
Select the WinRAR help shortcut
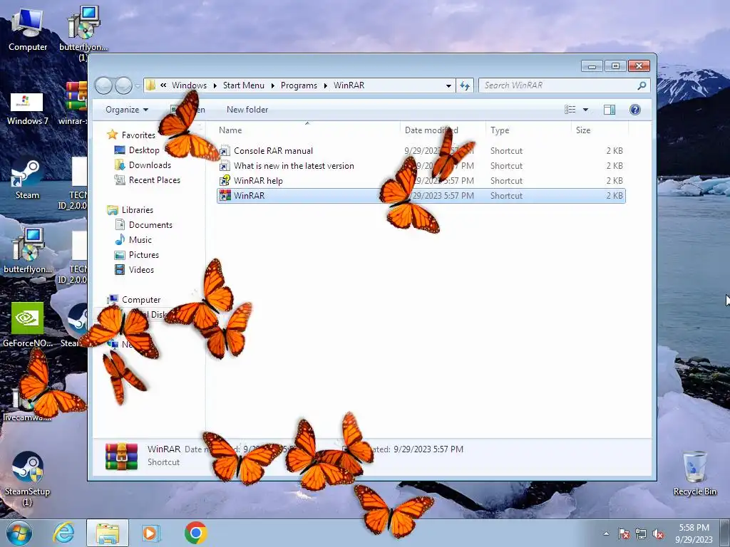[421, 180]
